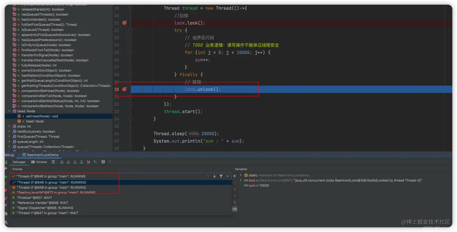The image size is (457, 232).
Task: Collapse the code fold on line 19
Action: (131, 8)
